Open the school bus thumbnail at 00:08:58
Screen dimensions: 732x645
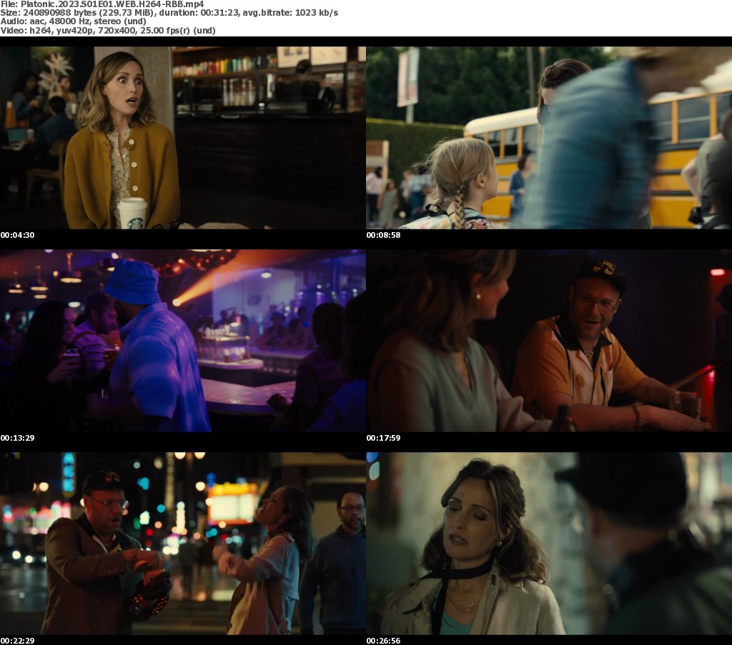[549, 138]
